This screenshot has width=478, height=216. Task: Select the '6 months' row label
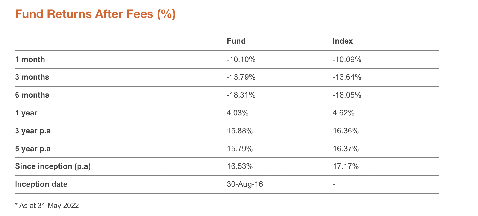[x=32, y=95]
